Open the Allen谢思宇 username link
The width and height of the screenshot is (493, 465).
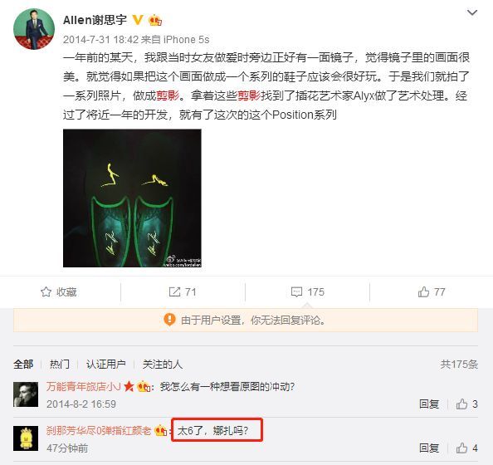pos(95,20)
